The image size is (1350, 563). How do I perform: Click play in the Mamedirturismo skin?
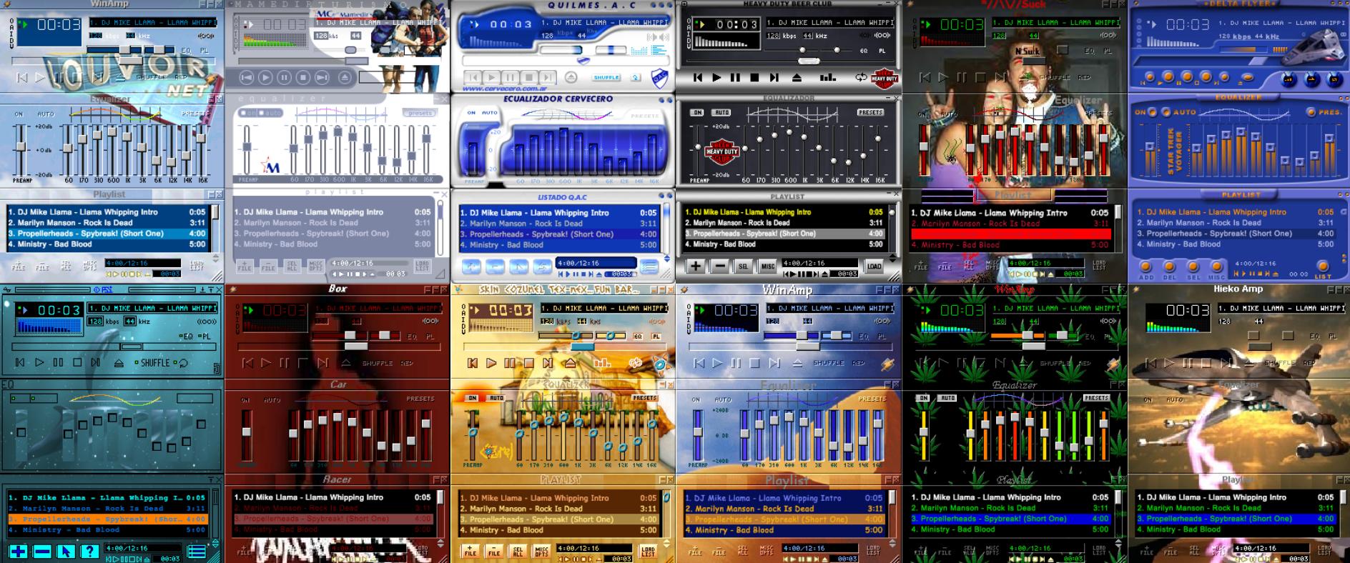click(x=265, y=77)
